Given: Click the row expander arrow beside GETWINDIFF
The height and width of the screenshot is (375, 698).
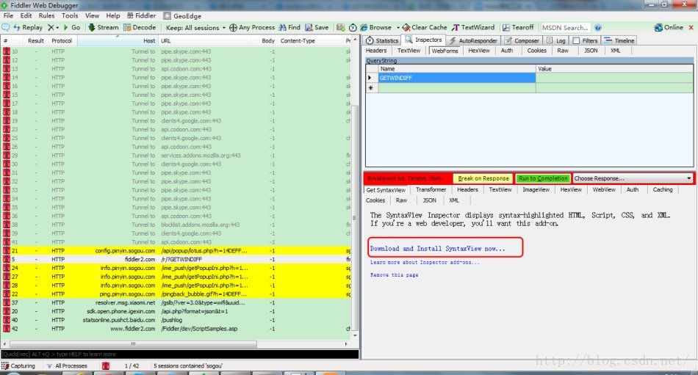Looking at the screenshot, I should click(370, 78).
